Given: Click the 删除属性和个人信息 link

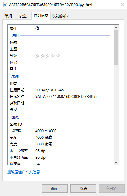Looking at the screenshot, I should (x=24, y=172).
